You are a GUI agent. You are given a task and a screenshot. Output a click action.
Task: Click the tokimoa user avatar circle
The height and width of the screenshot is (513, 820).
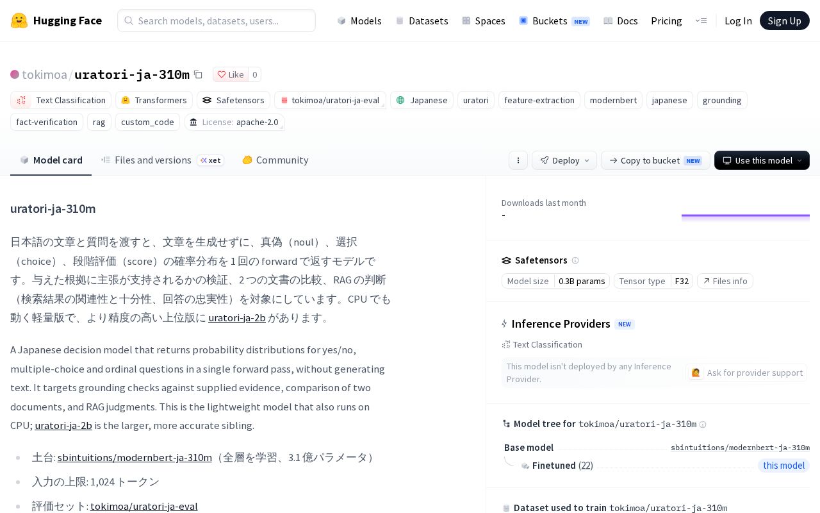pos(15,74)
